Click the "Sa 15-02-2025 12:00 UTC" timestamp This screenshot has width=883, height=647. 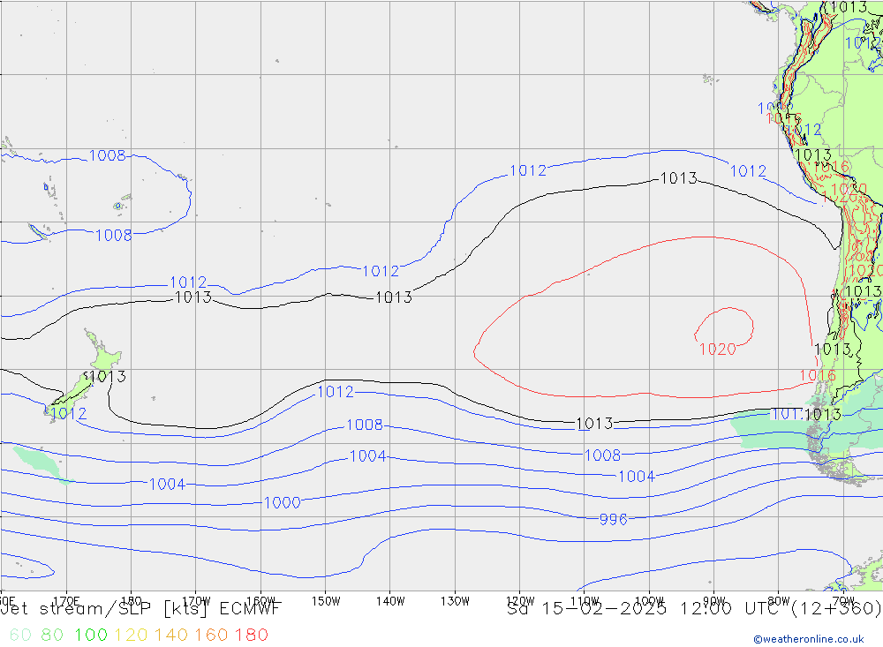click(646, 609)
